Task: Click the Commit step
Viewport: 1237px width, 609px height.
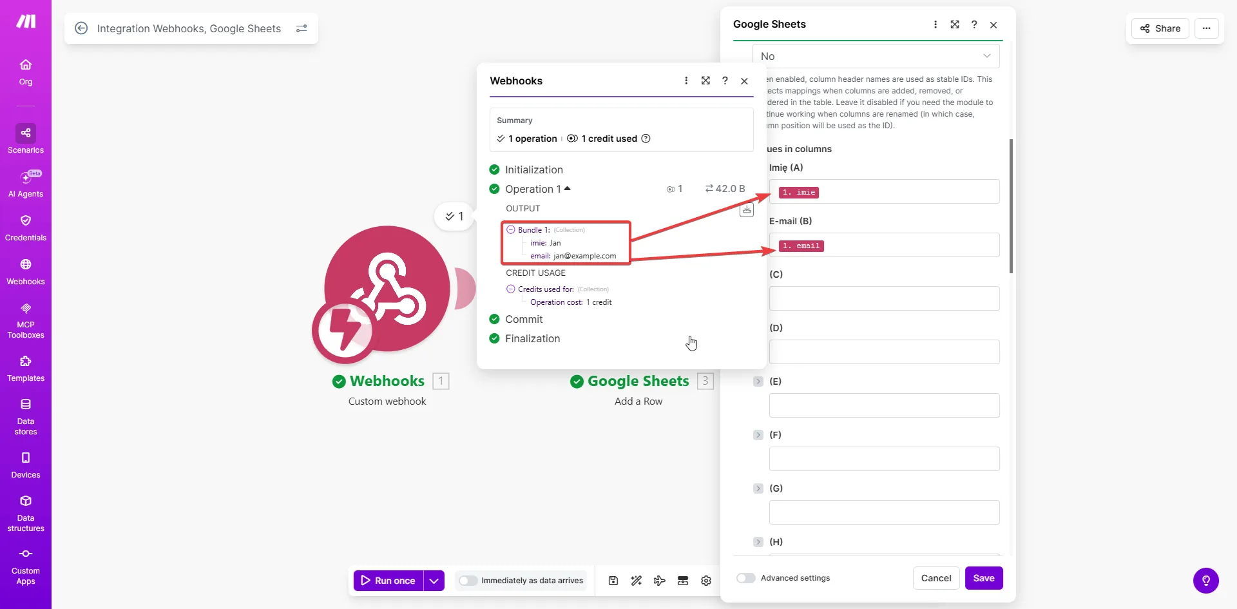Action: pos(524,319)
